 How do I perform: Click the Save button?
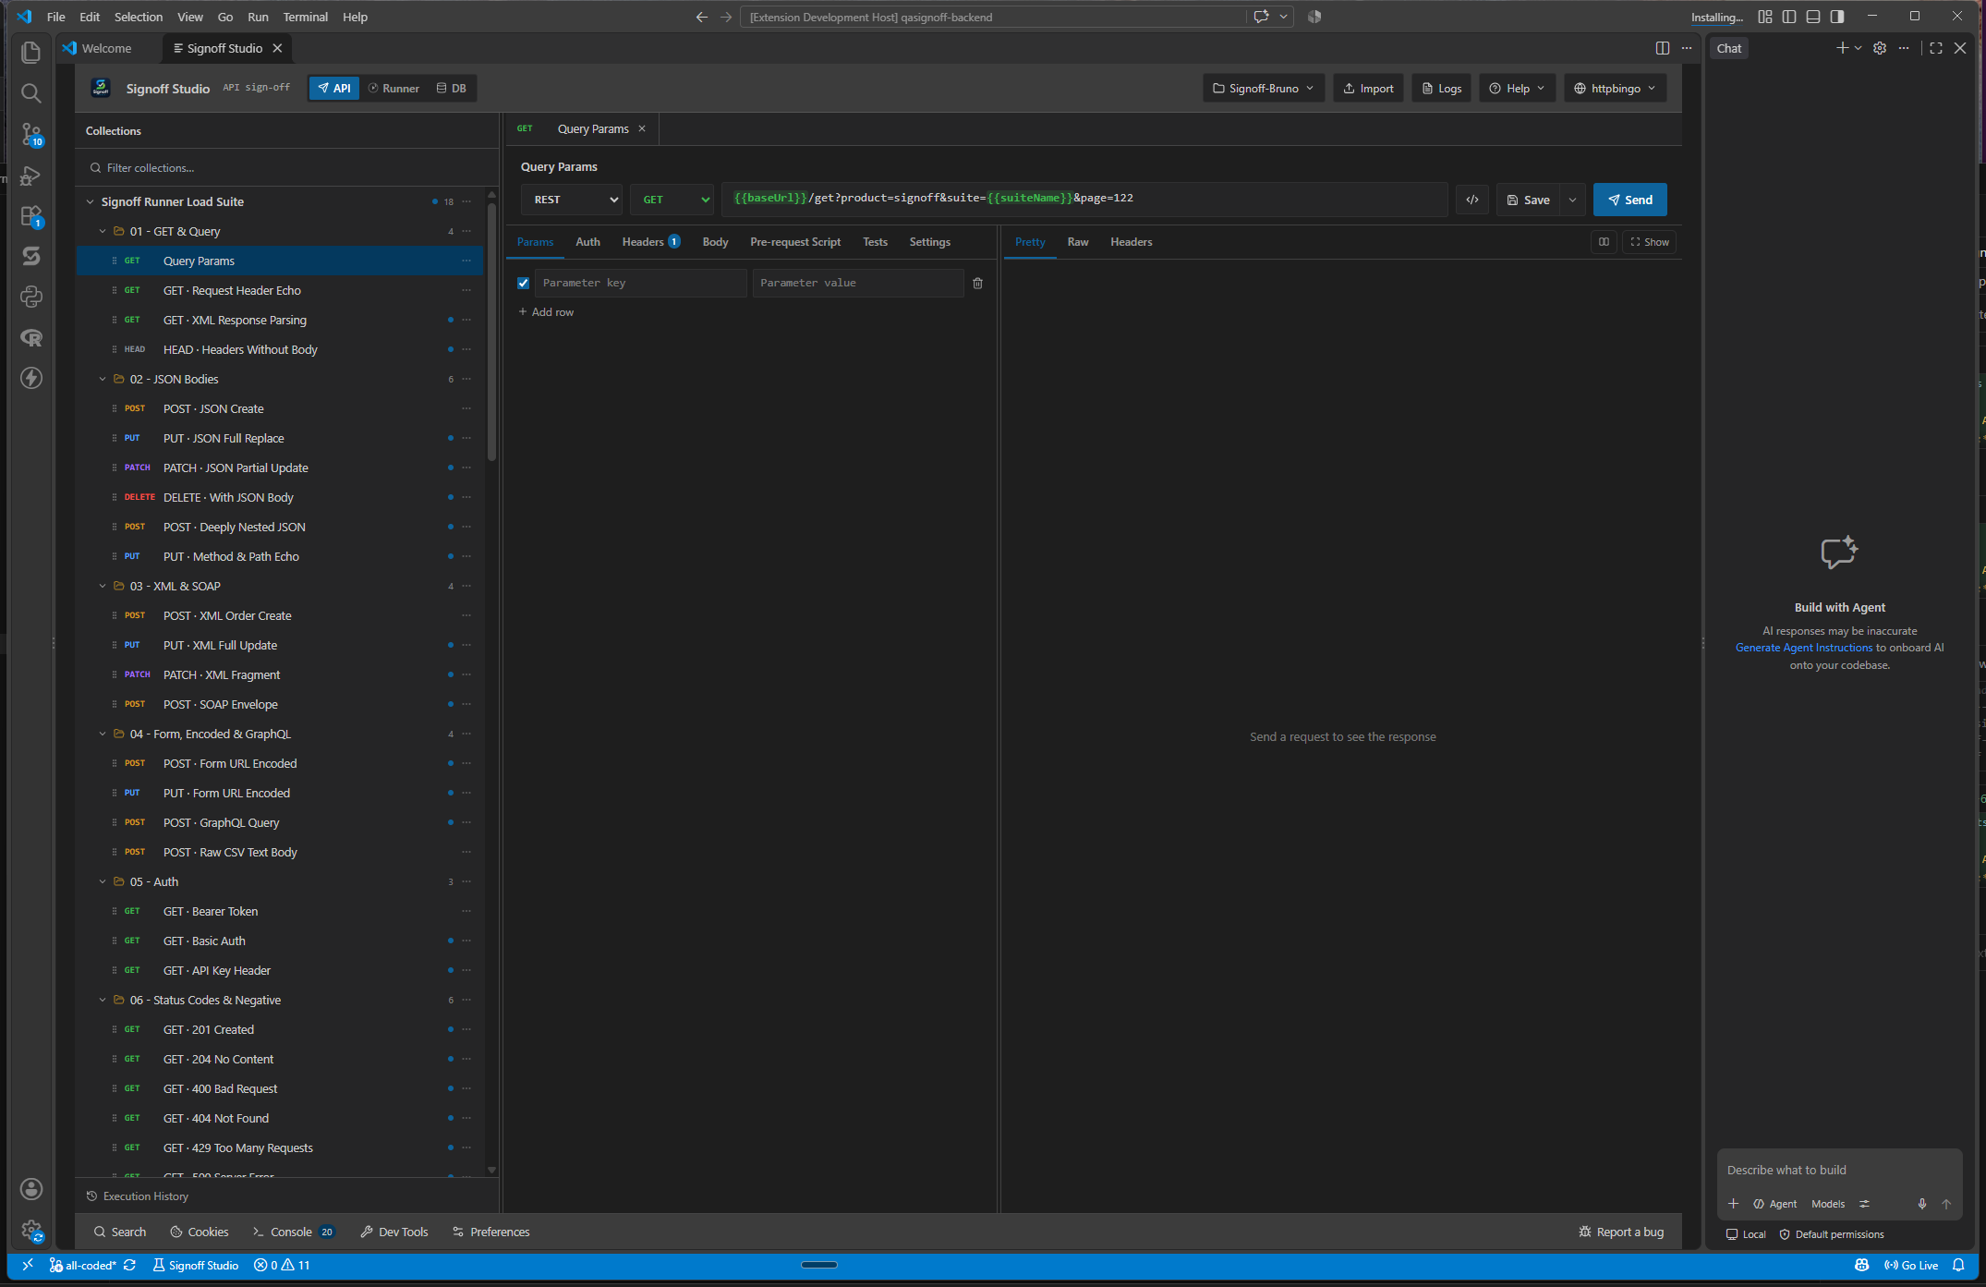1529,200
